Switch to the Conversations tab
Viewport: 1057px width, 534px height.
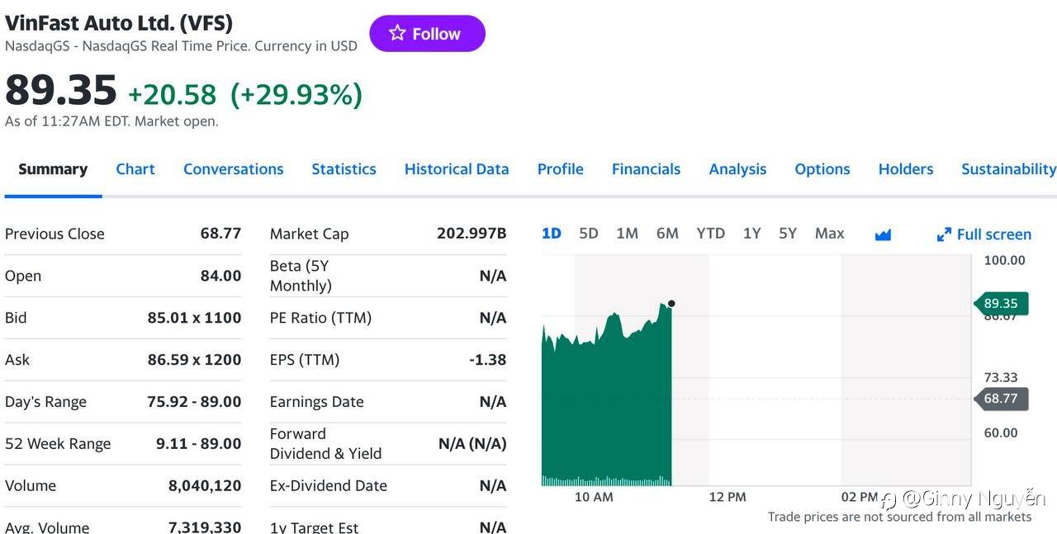pyautogui.click(x=233, y=169)
